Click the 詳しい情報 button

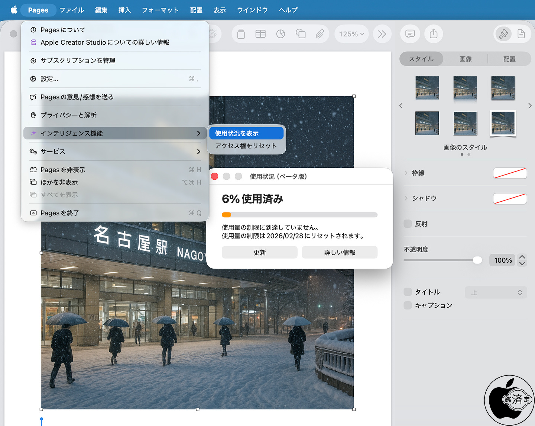click(340, 252)
